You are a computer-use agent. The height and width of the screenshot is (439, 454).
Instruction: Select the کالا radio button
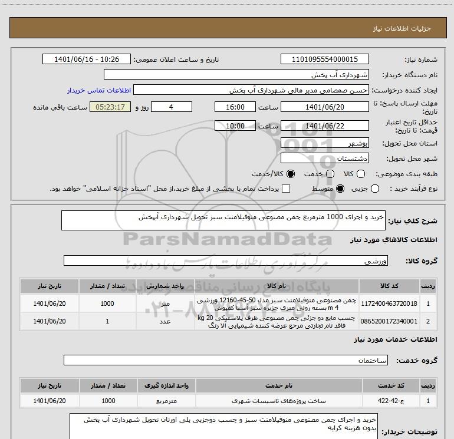coord(361,174)
